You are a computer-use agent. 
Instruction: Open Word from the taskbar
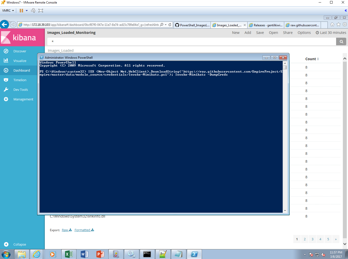click(x=84, y=254)
